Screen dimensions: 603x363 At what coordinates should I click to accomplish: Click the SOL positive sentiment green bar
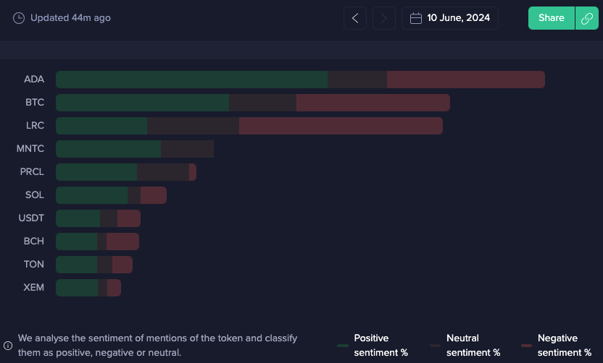click(92, 195)
